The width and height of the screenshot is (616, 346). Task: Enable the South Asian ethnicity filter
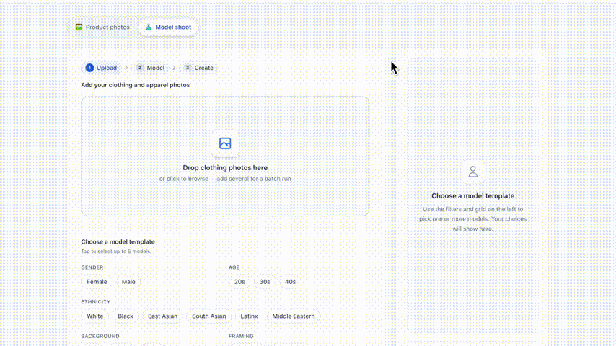209,316
